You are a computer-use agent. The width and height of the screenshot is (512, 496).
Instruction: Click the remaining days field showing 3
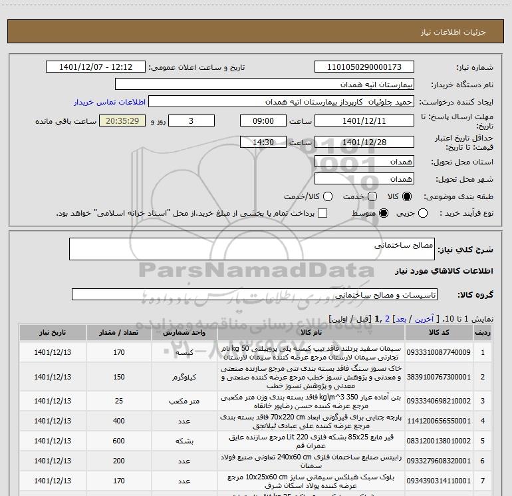coord(192,121)
